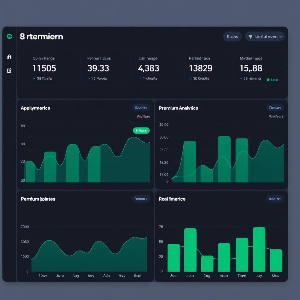The image size is (300, 300).
Task: Open the reports icon below Home
Action: click(9, 71)
